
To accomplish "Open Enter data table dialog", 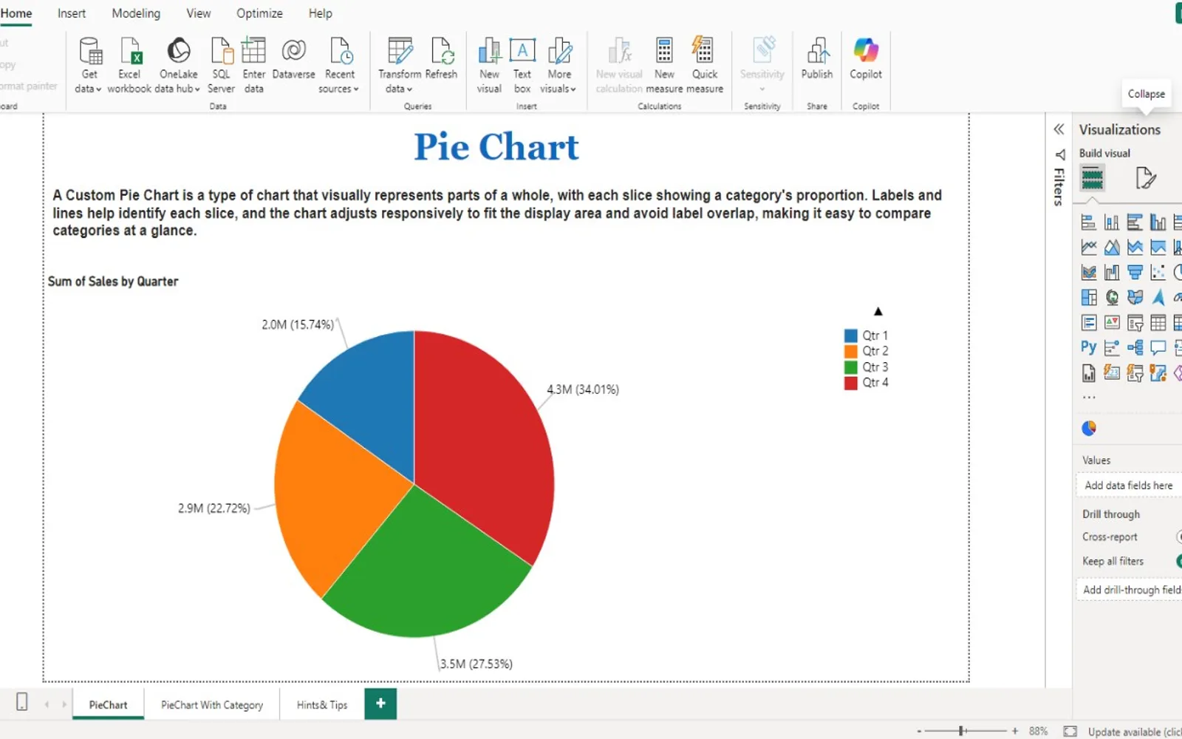I will (x=253, y=65).
